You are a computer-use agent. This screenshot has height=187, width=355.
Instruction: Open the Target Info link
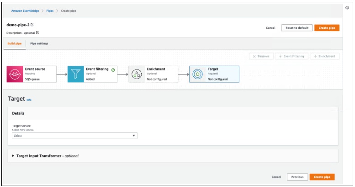[x=29, y=99]
